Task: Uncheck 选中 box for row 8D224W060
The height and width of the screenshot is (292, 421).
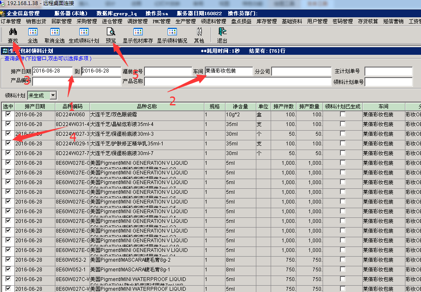Action: coord(8,114)
